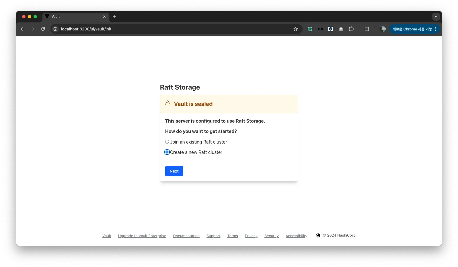Screen dimensions: 458x267
Task: Click the browser forward arrow
Action: click(x=33, y=29)
